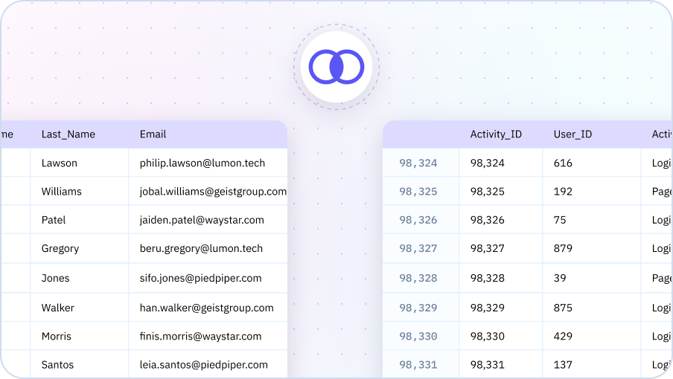Click grey row index 98,324

pos(418,163)
